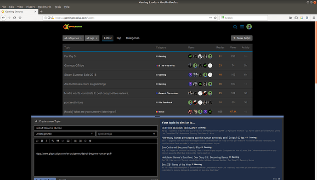317x180 pixels.
Task: Open the forum search magnifier icon
Action: click(235, 27)
